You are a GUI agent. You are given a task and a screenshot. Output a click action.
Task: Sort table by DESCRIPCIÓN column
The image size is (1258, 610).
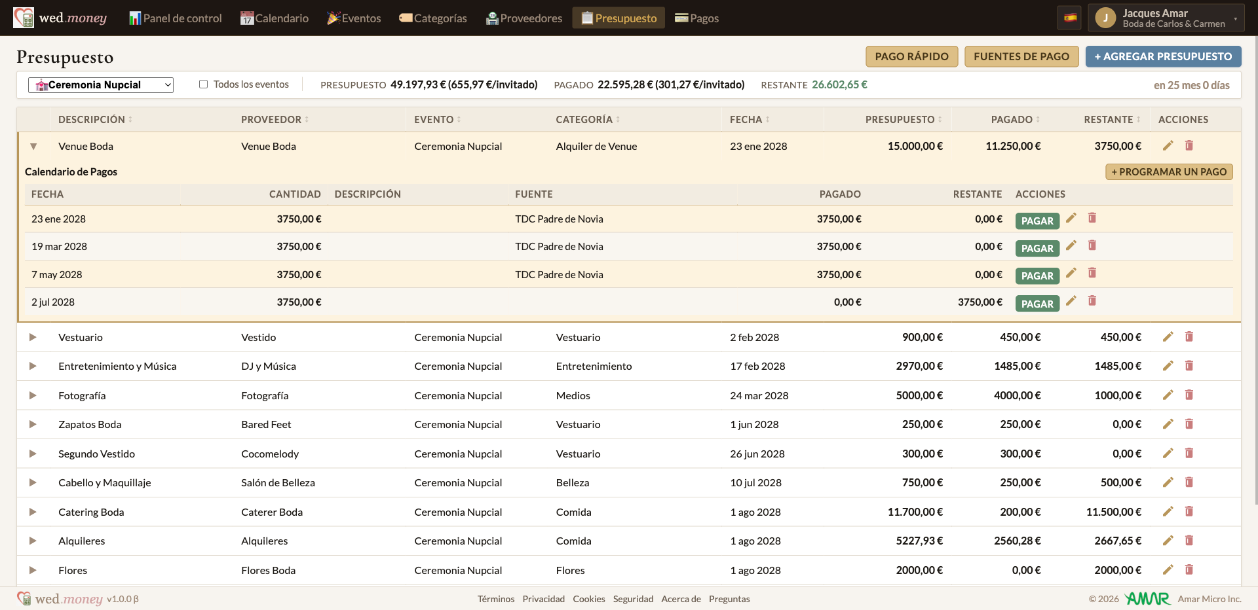pyautogui.click(x=95, y=119)
